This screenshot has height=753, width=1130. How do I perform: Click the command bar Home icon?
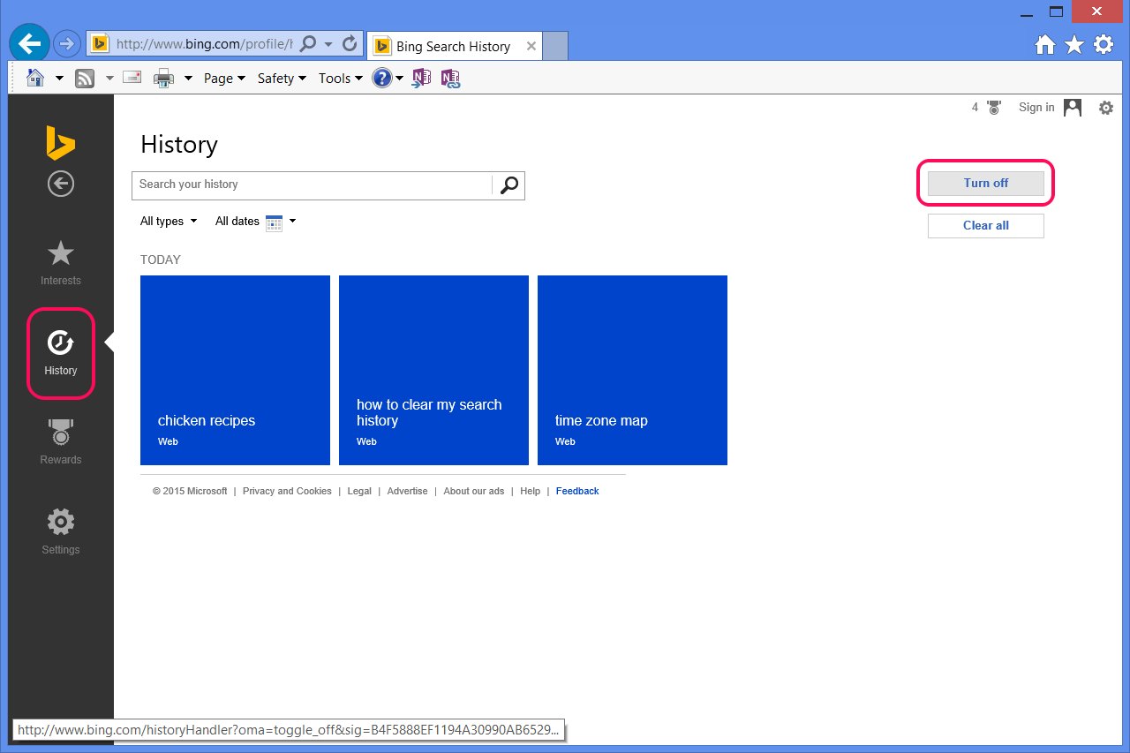click(35, 78)
